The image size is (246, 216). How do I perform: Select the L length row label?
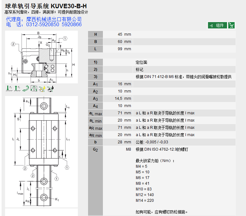(96, 49)
